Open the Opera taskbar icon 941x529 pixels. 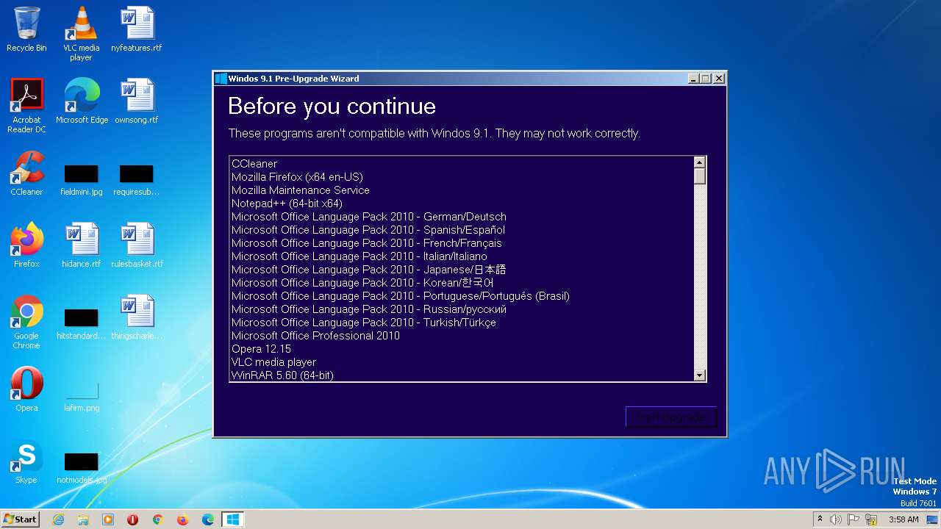pos(133,519)
